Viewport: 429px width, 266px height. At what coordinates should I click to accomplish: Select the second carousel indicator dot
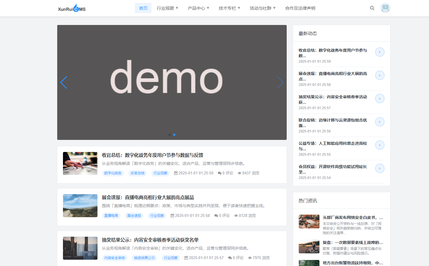tap(174, 135)
